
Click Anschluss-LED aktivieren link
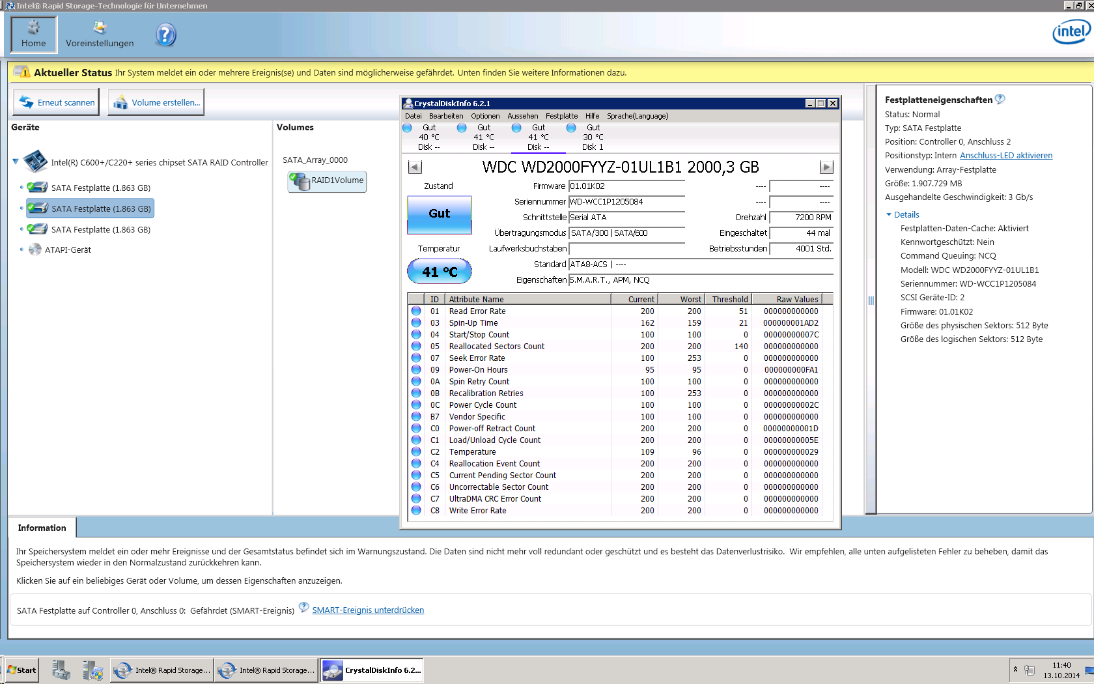[1005, 156]
